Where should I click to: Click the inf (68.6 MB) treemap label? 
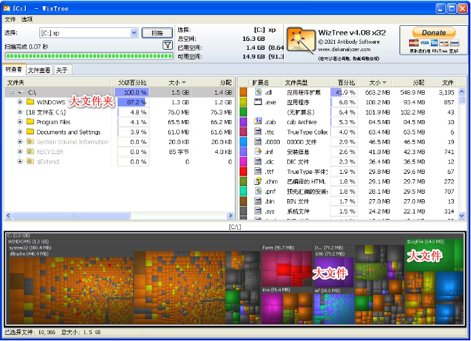tap(327, 291)
